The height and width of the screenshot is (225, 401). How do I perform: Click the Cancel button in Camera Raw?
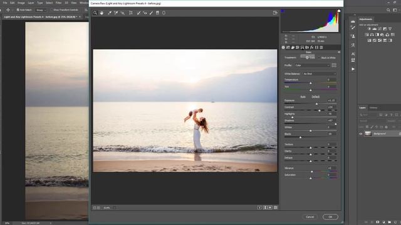pos(310,217)
